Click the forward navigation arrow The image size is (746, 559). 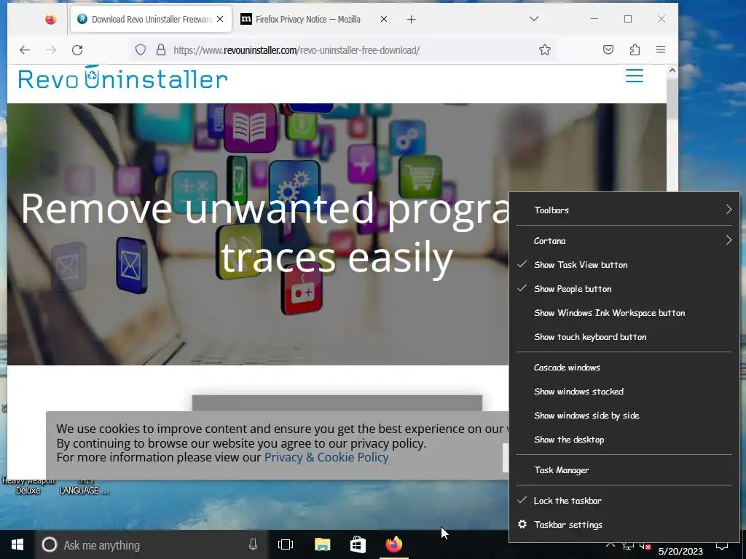pyautogui.click(x=51, y=50)
